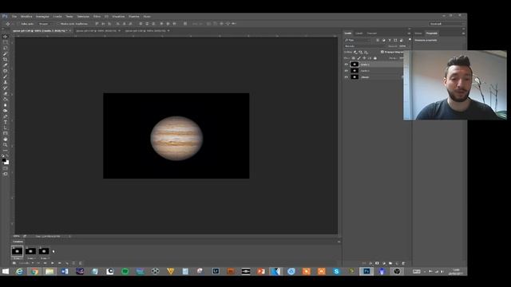Open frame delay dropdown of second frame
The image size is (511, 287).
pyautogui.click(x=31, y=258)
